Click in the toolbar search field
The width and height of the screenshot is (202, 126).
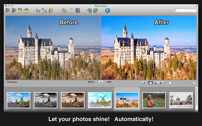[185, 10]
